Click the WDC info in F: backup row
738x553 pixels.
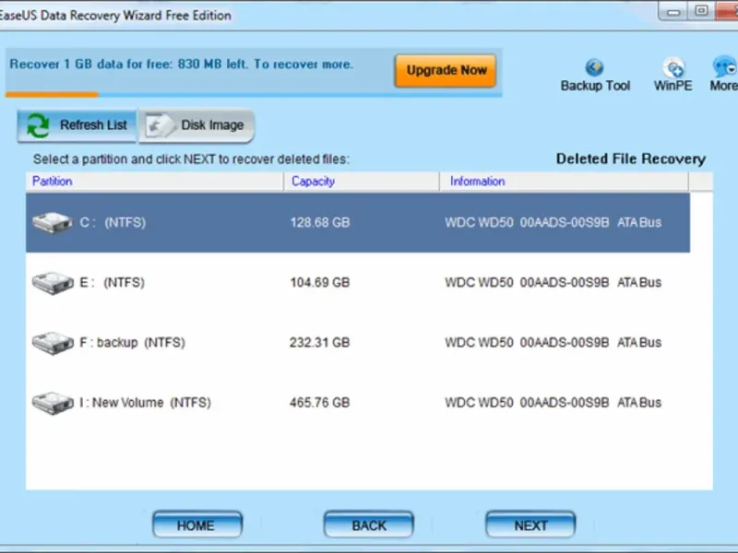click(x=553, y=343)
